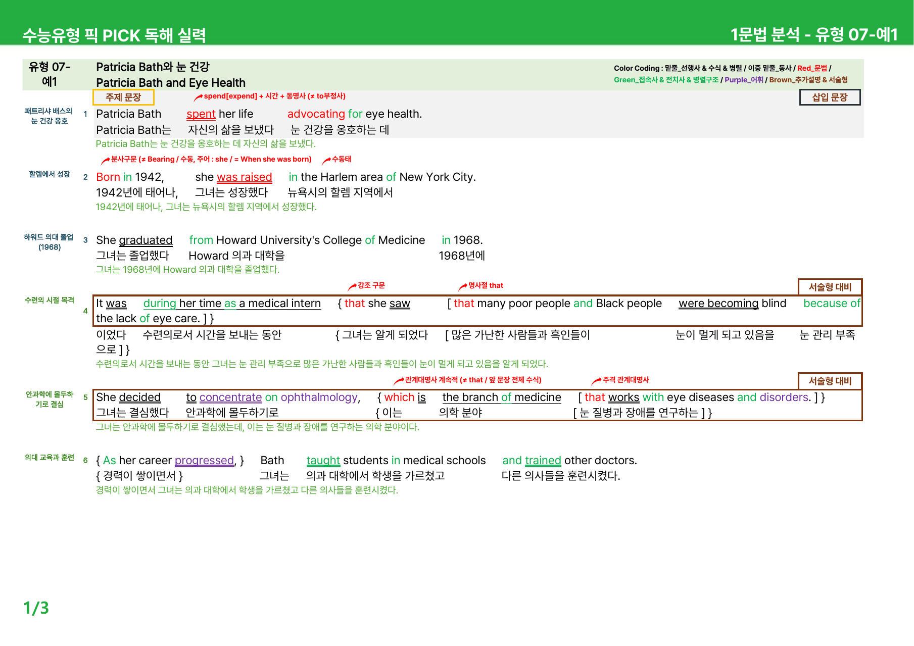Click the red word 'advocating' in sentence 1

[316, 114]
